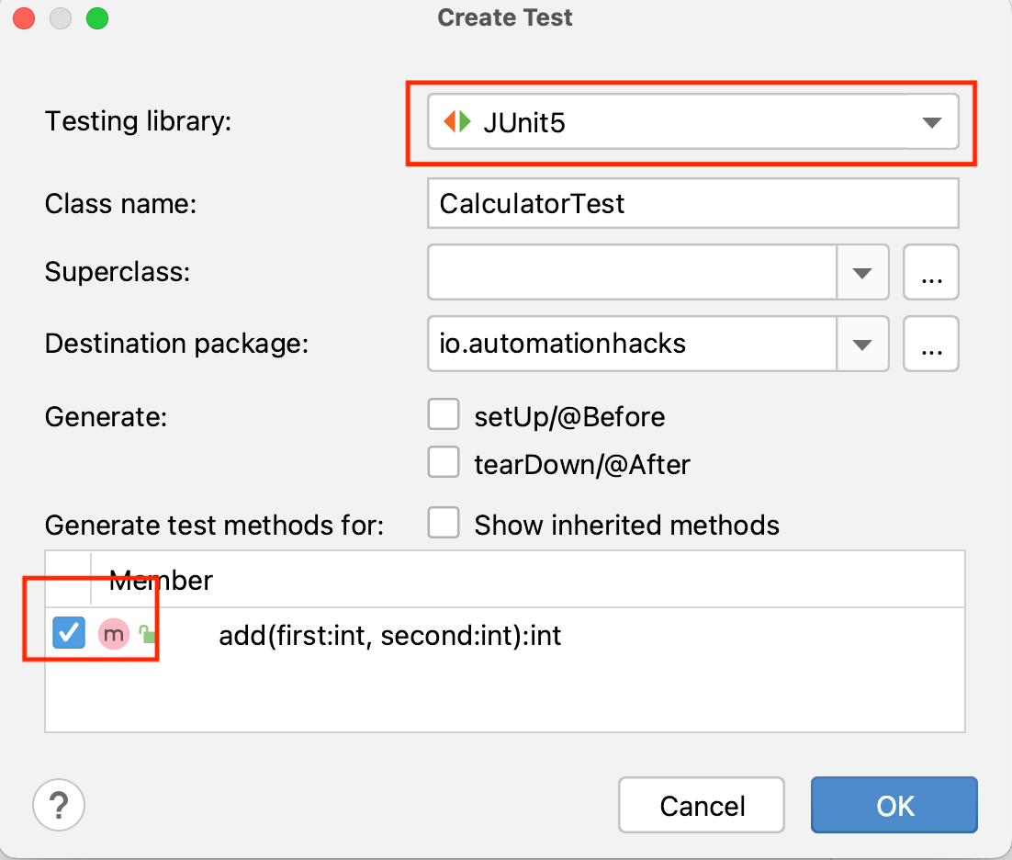The width and height of the screenshot is (1012, 860).
Task: Click the browse button next to Superclass
Action: click(930, 272)
